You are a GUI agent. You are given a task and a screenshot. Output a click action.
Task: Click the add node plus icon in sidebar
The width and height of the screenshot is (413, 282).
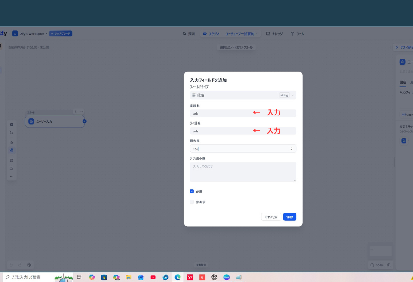coord(12,125)
